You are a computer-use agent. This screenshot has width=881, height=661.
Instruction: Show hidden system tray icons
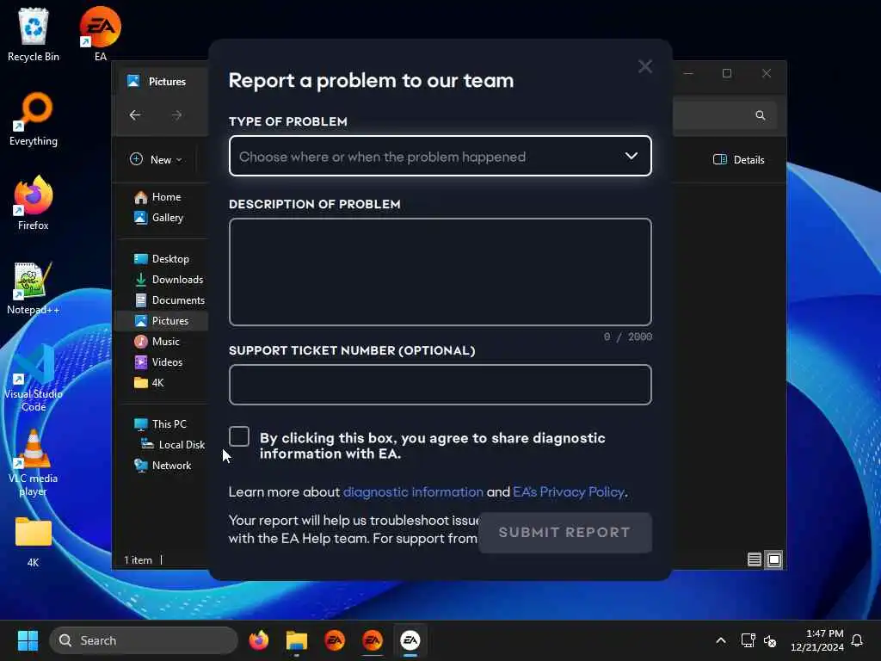(721, 640)
